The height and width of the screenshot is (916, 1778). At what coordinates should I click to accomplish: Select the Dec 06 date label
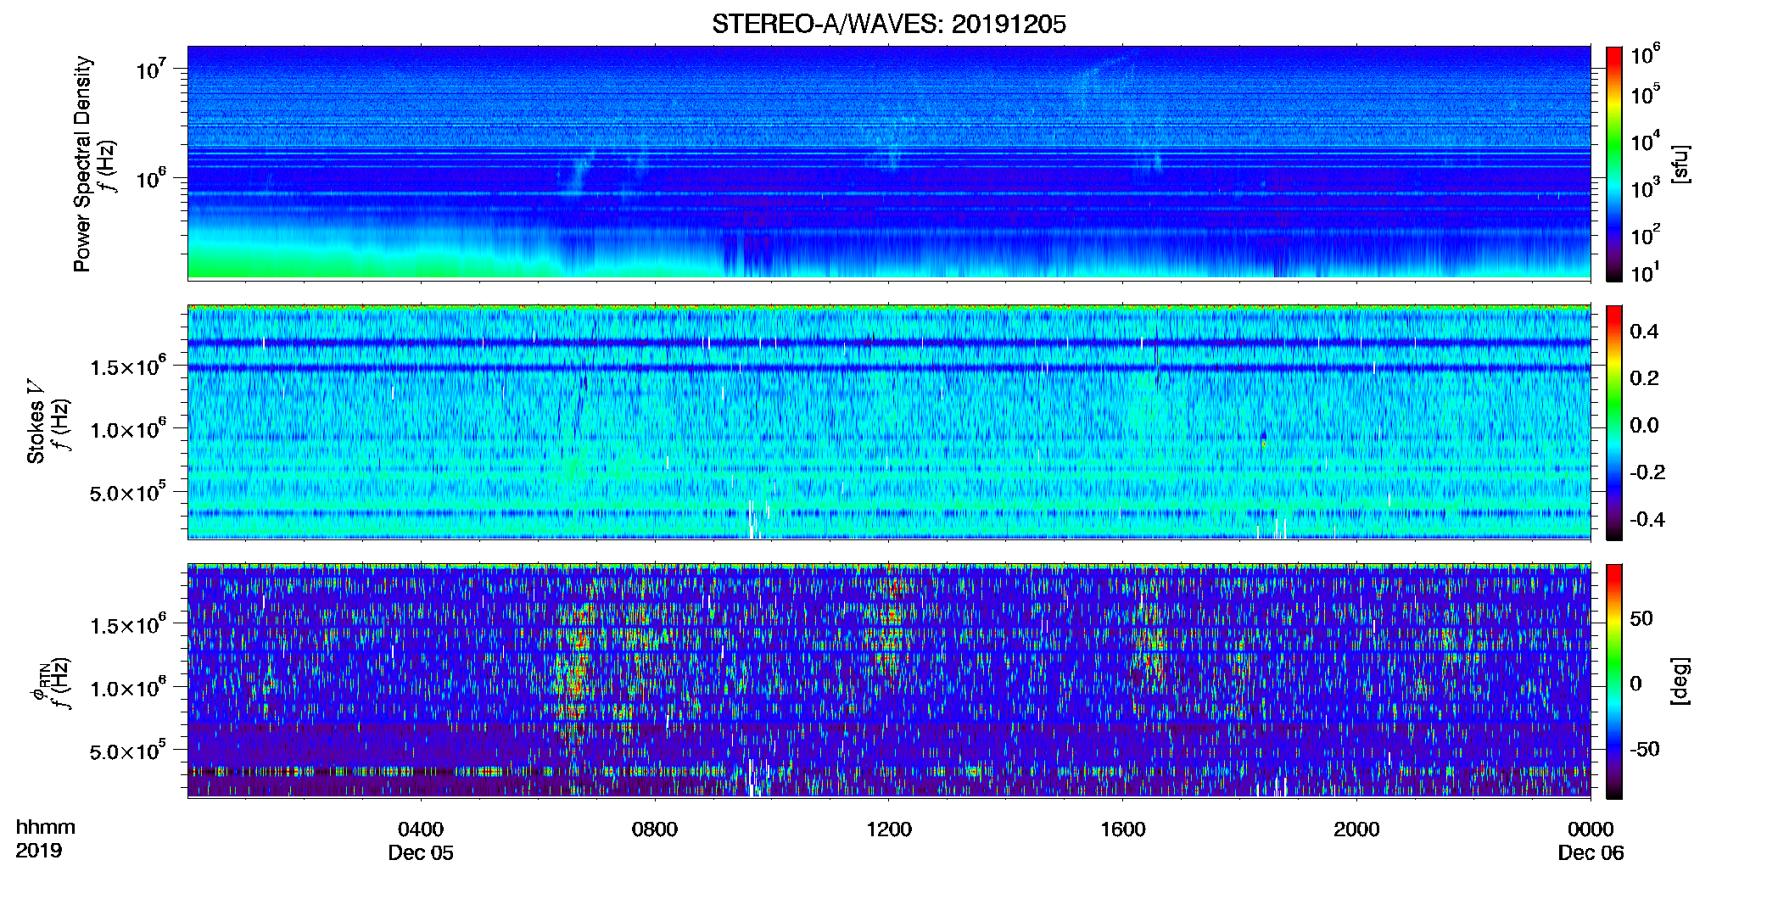[x=1591, y=853]
